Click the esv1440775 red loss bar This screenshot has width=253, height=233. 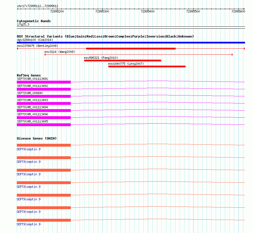[147, 66]
